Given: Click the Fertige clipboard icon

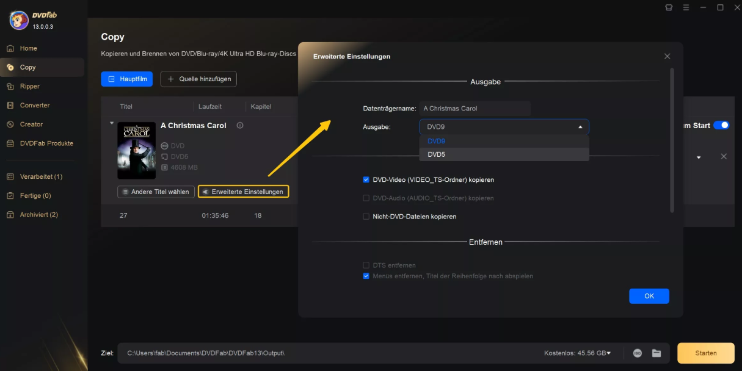Looking at the screenshot, I should click(10, 195).
